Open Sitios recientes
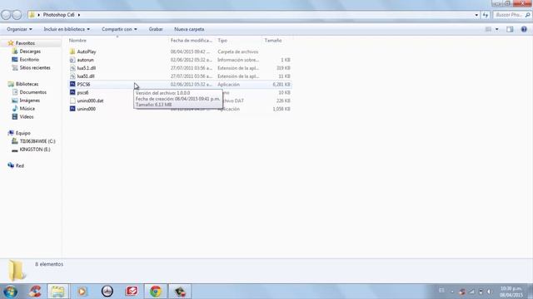This screenshot has width=533, height=299. [x=35, y=68]
